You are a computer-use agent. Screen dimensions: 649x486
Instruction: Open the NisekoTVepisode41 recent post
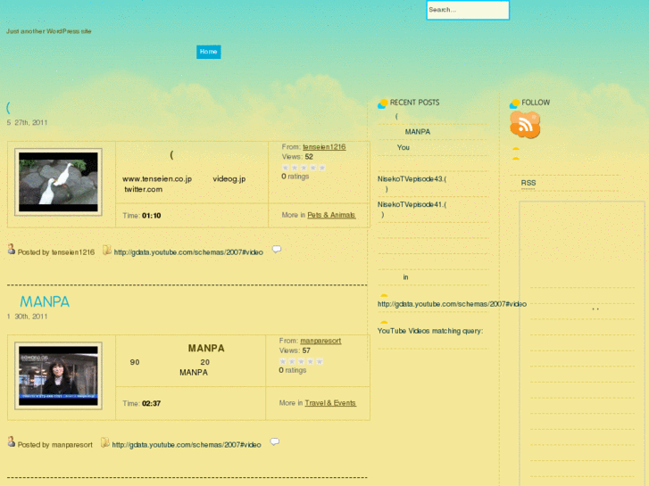(412, 210)
